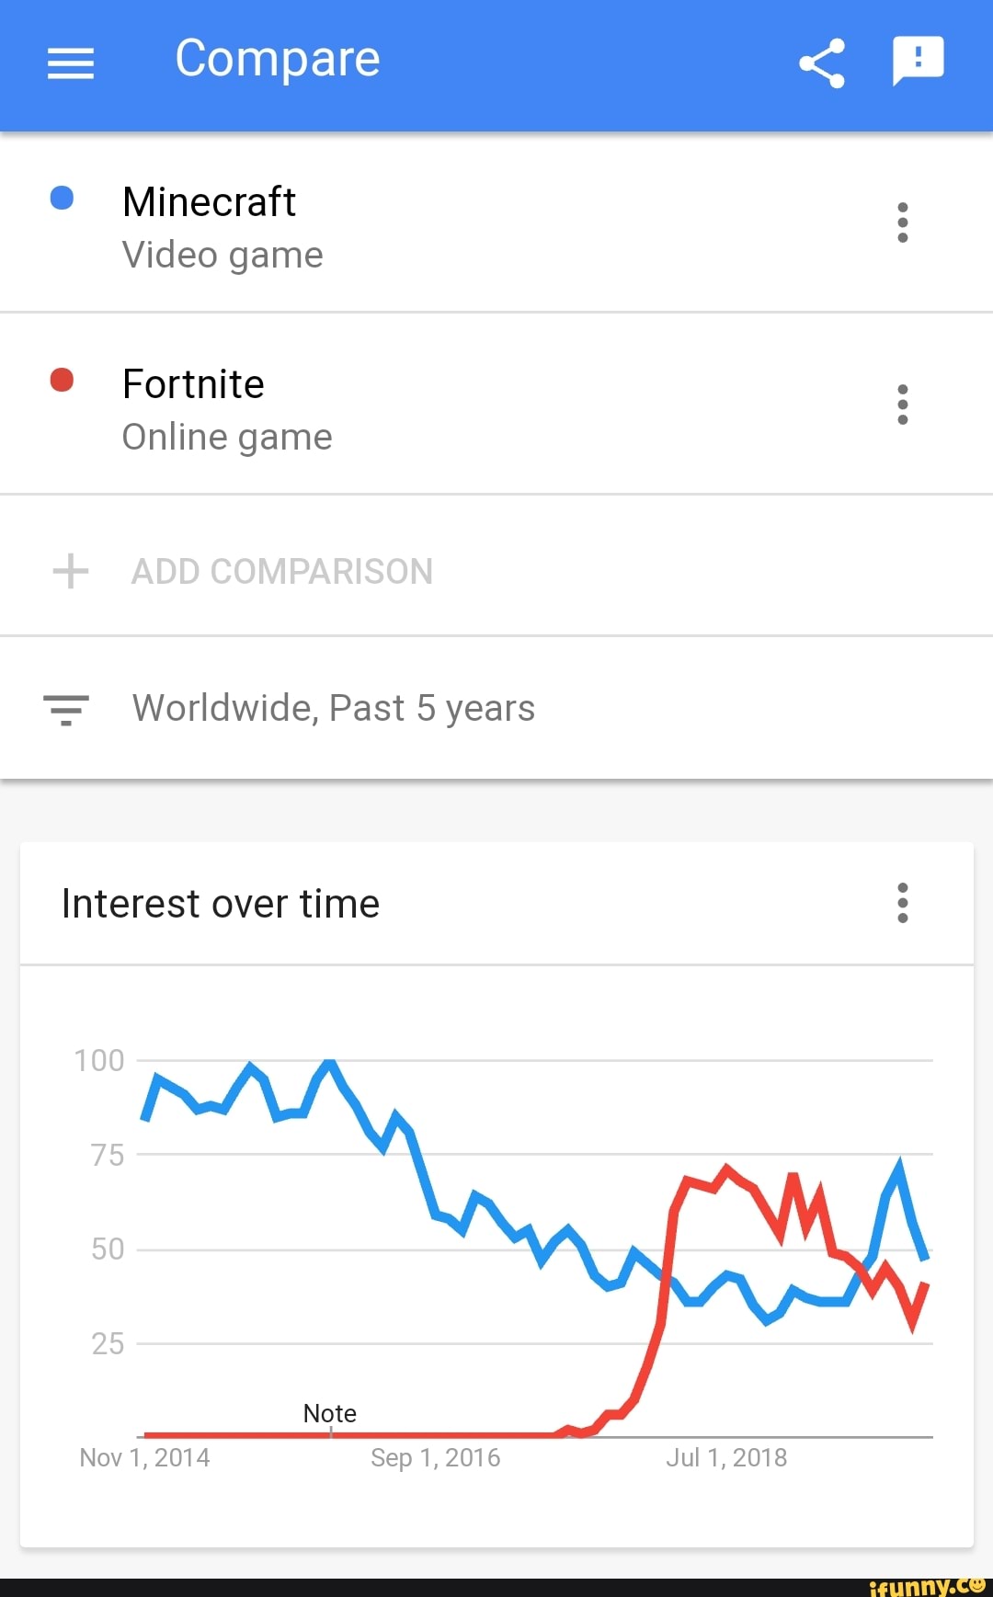This screenshot has height=1597, width=993.
Task: Click the red dot next to Fortnite
Action: (61, 380)
